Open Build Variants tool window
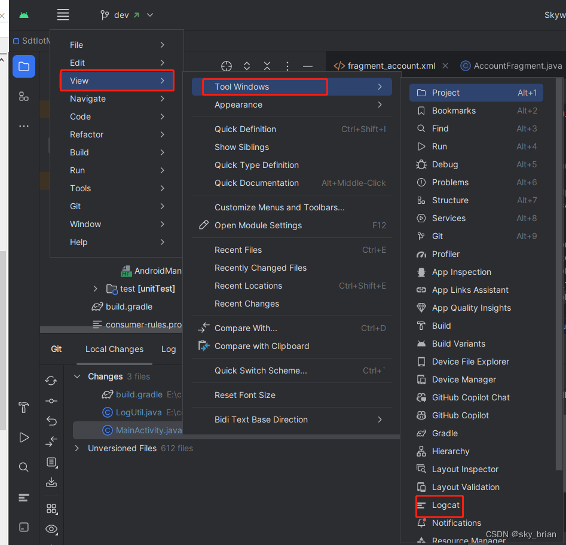 476,344
